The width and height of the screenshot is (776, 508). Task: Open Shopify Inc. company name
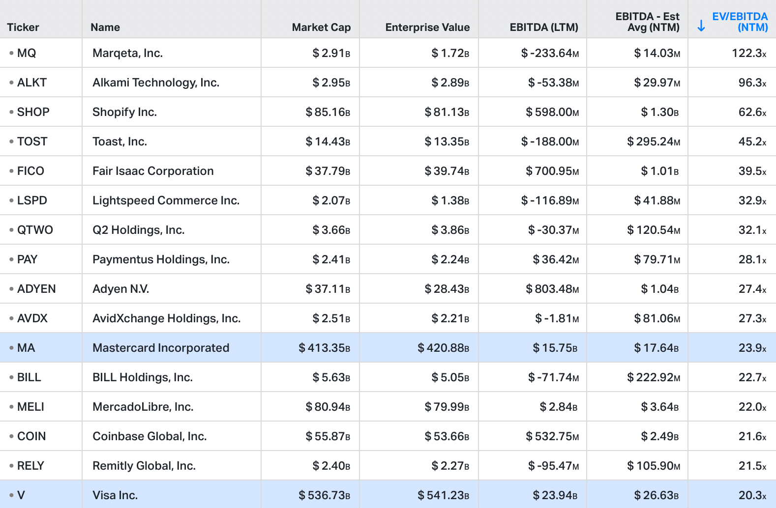pos(124,112)
